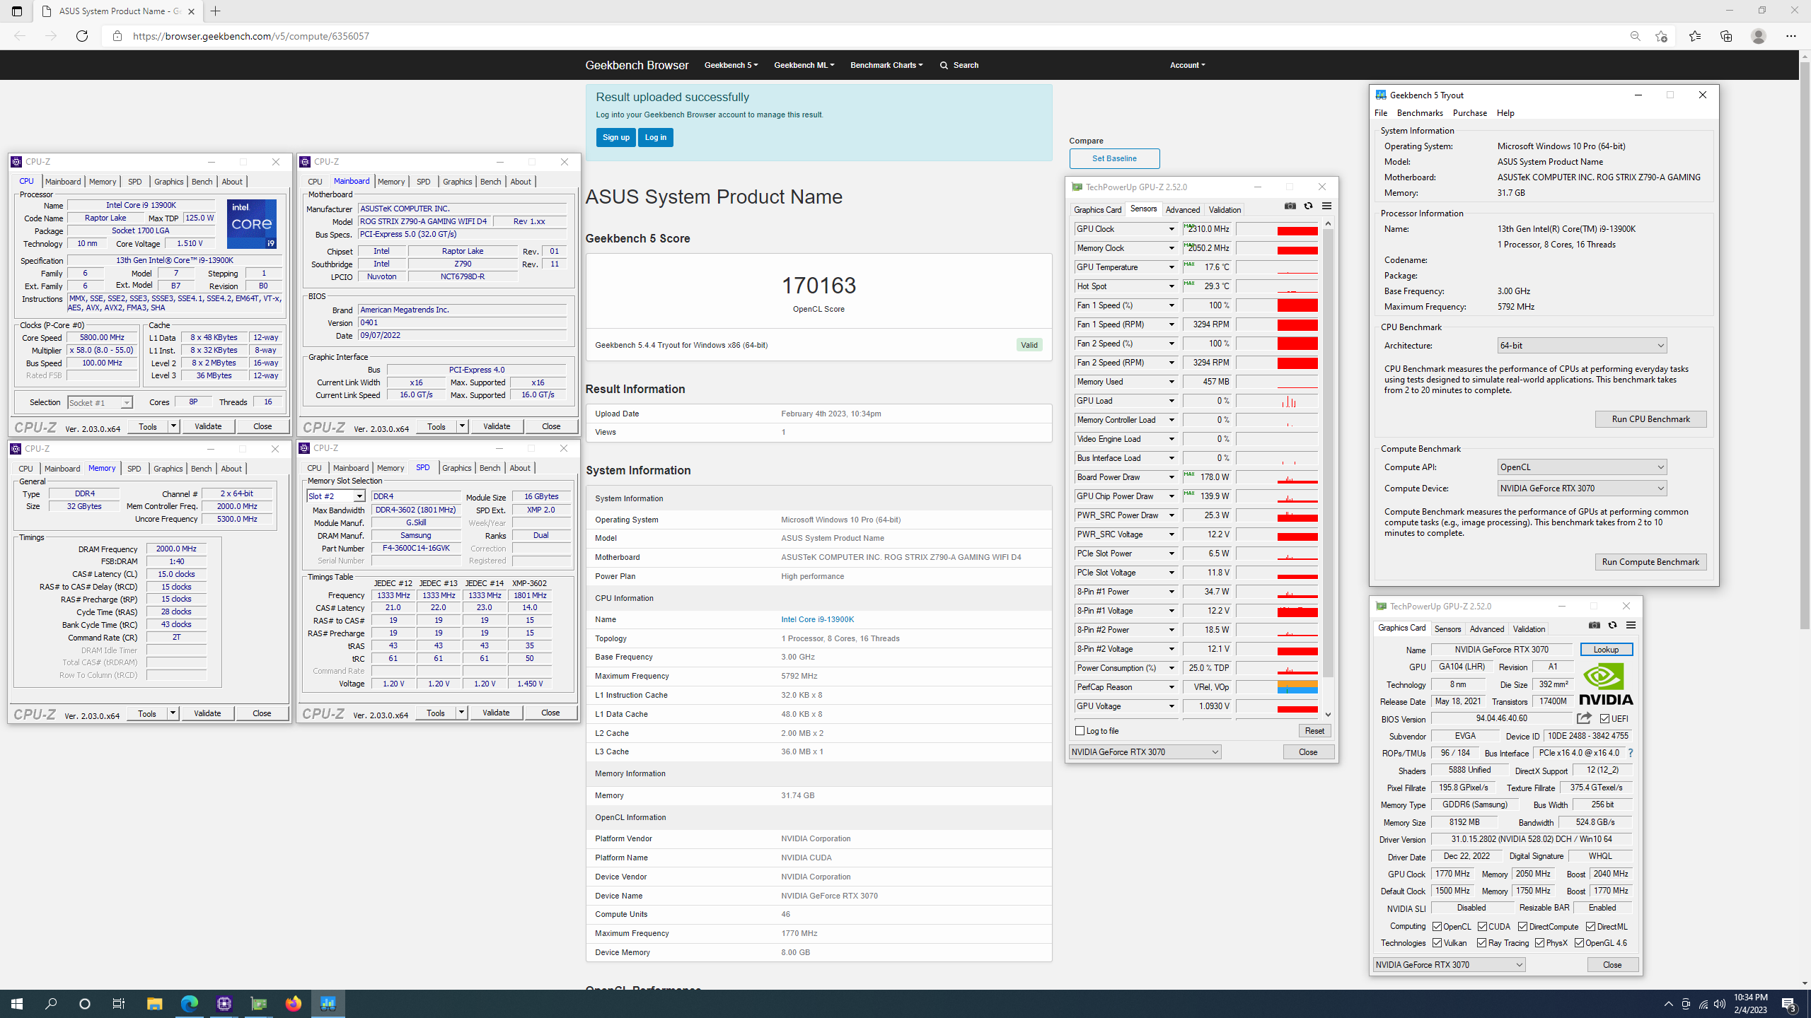This screenshot has height=1018, width=1811.
Task: Open zoom control in address bar
Action: click(x=1635, y=36)
